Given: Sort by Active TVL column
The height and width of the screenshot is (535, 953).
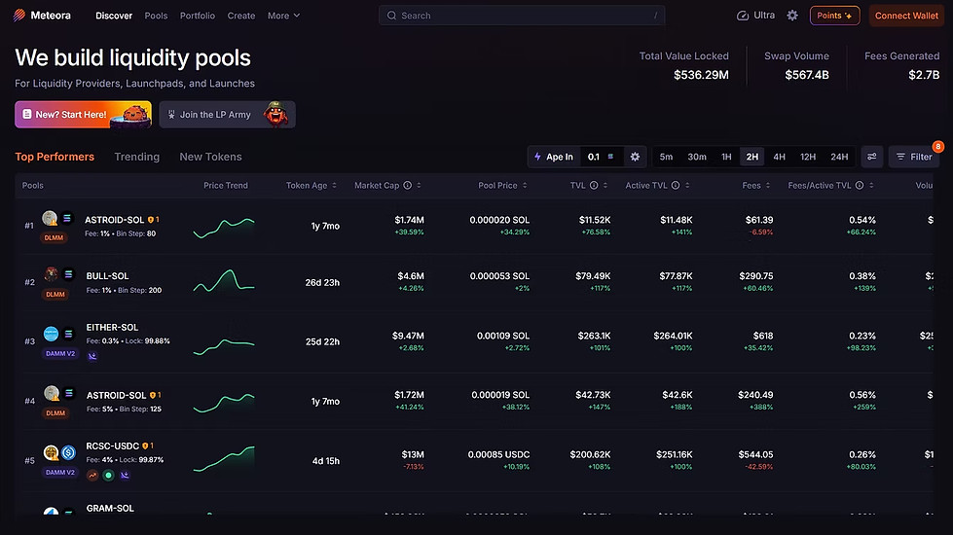Looking at the screenshot, I should (658, 185).
